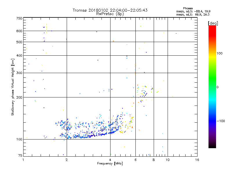
Task: Click y-axis tick label '200'
Action: pos(19,97)
